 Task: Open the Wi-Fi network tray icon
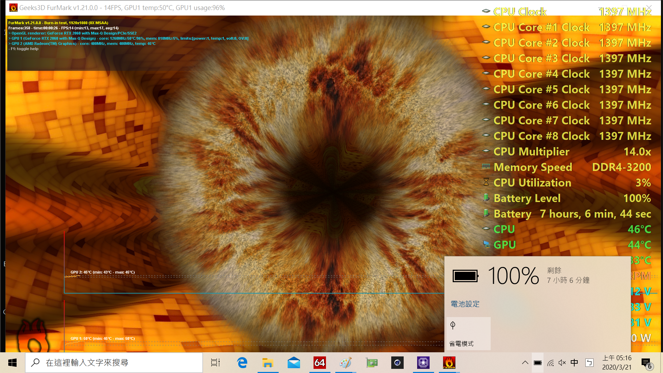(551, 363)
